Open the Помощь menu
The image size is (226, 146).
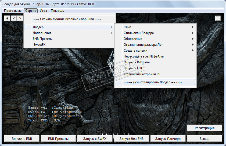(x=57, y=11)
